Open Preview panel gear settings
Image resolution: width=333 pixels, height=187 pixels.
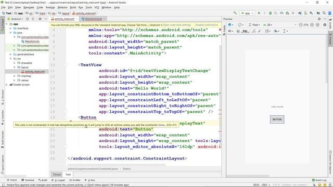(319, 19)
